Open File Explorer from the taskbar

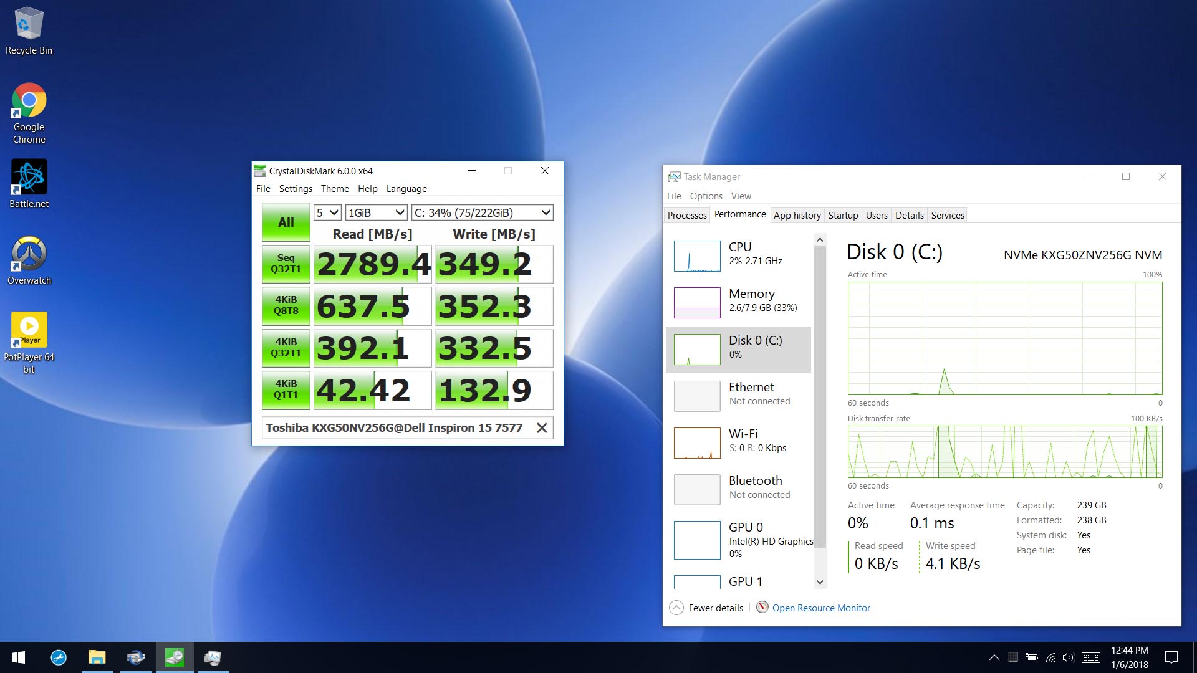coord(97,657)
